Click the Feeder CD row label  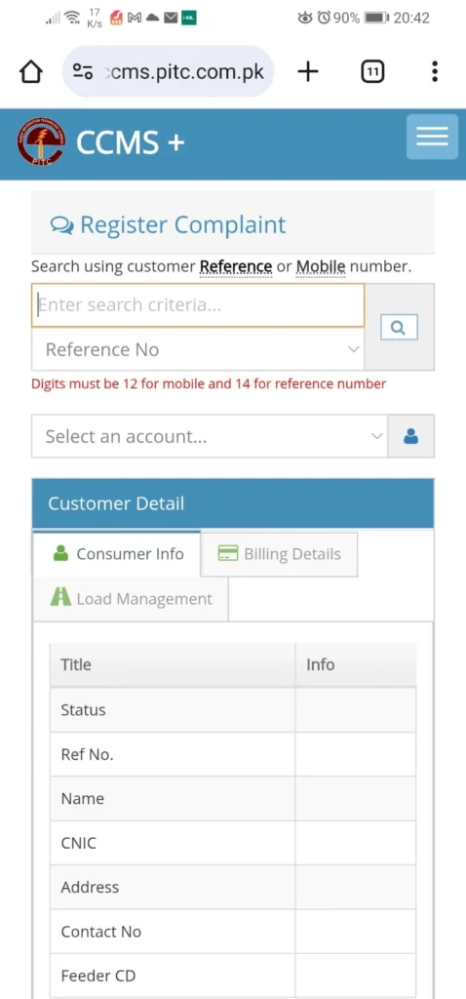pos(98,976)
